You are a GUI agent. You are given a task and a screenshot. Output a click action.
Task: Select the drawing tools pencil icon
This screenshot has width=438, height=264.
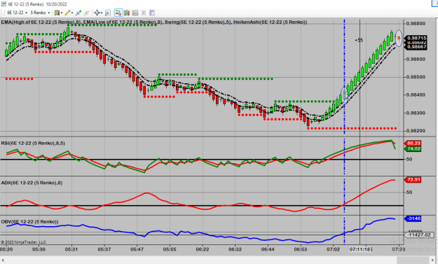pyautogui.click(x=68, y=13)
